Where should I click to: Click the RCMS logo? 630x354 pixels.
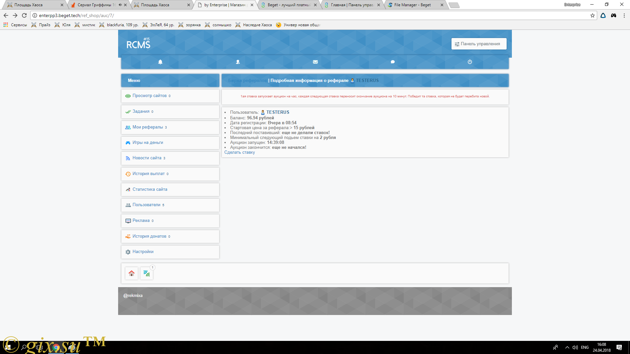(x=138, y=44)
